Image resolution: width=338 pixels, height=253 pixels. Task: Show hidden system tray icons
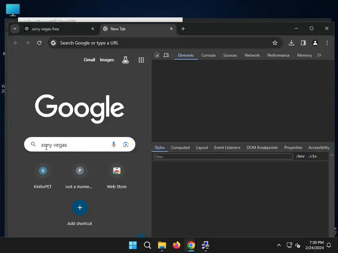[x=279, y=245]
